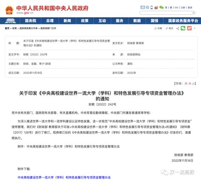Switch to simplified Chinese 简 link
Viewport: 201px width, 181px height.
166,8
